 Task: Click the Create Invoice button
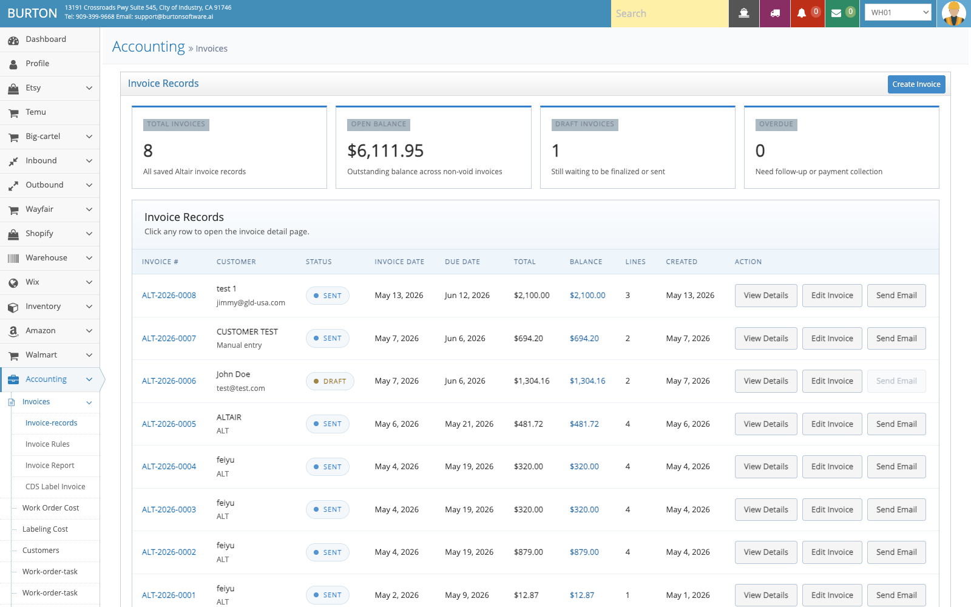point(916,84)
